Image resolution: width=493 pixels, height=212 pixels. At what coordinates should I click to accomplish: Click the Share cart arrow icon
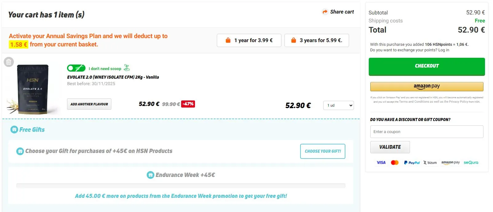point(325,12)
